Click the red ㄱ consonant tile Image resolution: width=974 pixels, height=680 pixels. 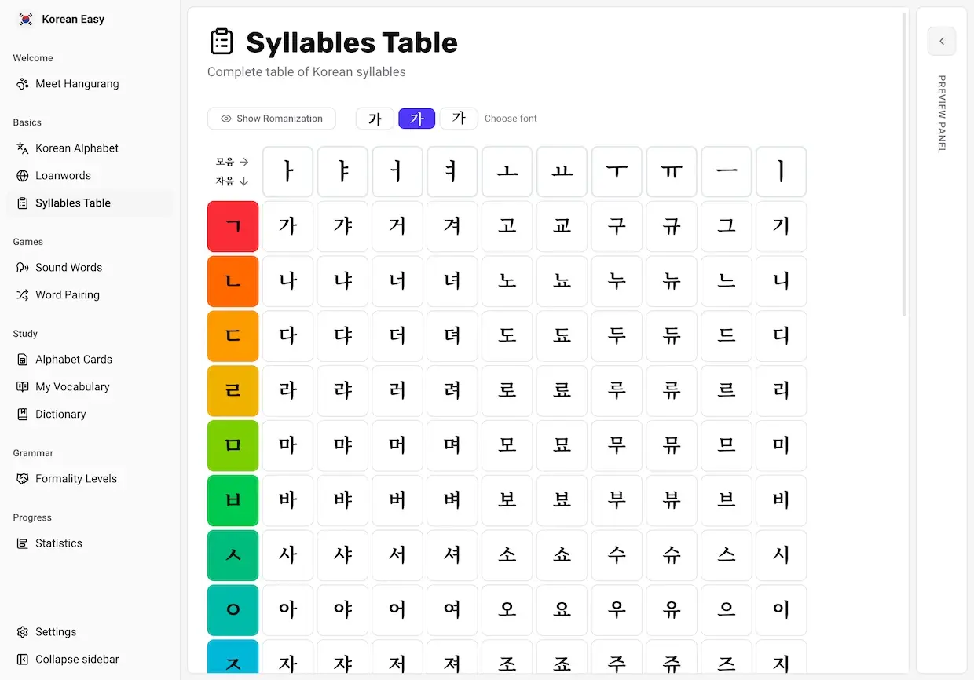[233, 226]
